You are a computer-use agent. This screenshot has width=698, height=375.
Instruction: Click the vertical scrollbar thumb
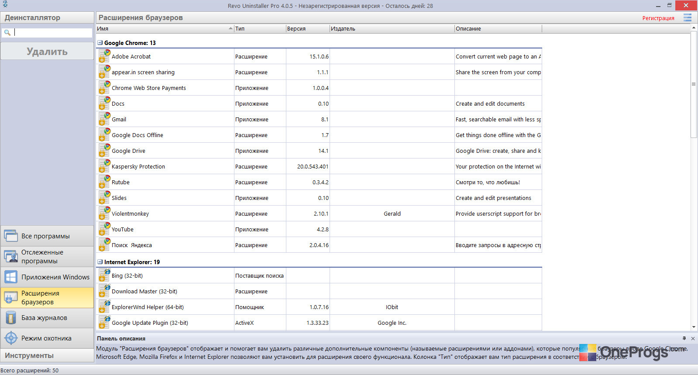[x=694, y=84]
